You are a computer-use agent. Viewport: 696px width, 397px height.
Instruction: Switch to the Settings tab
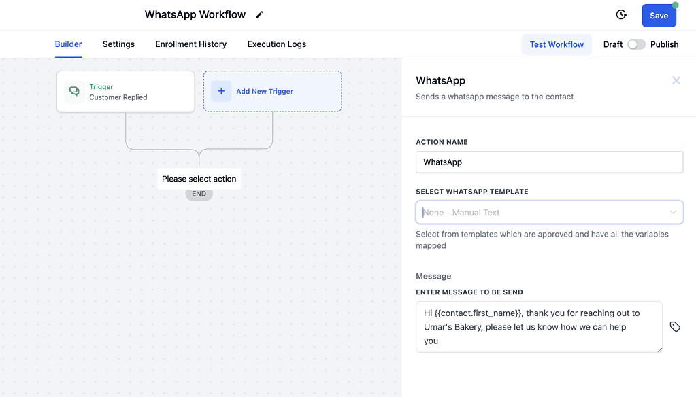118,44
